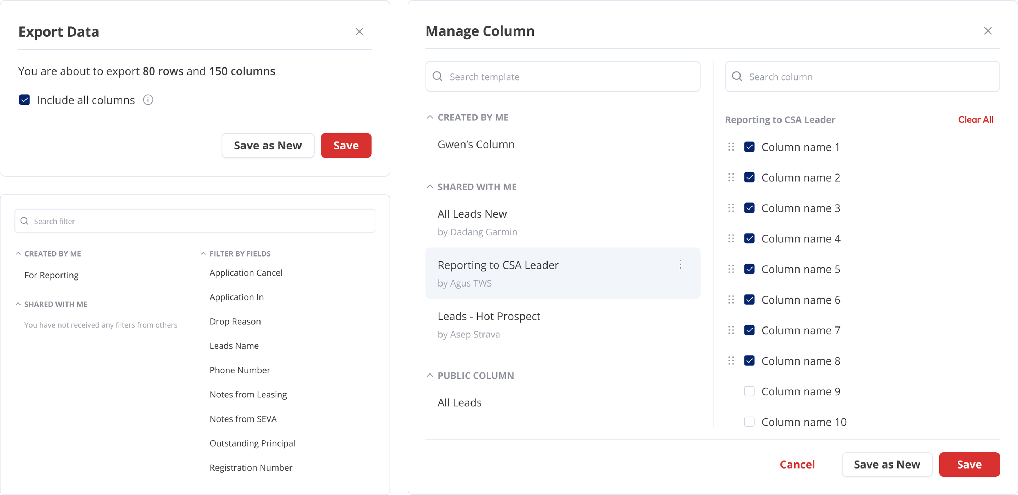Click the search icon in Search filter field
1018x495 pixels.
[x=24, y=221]
